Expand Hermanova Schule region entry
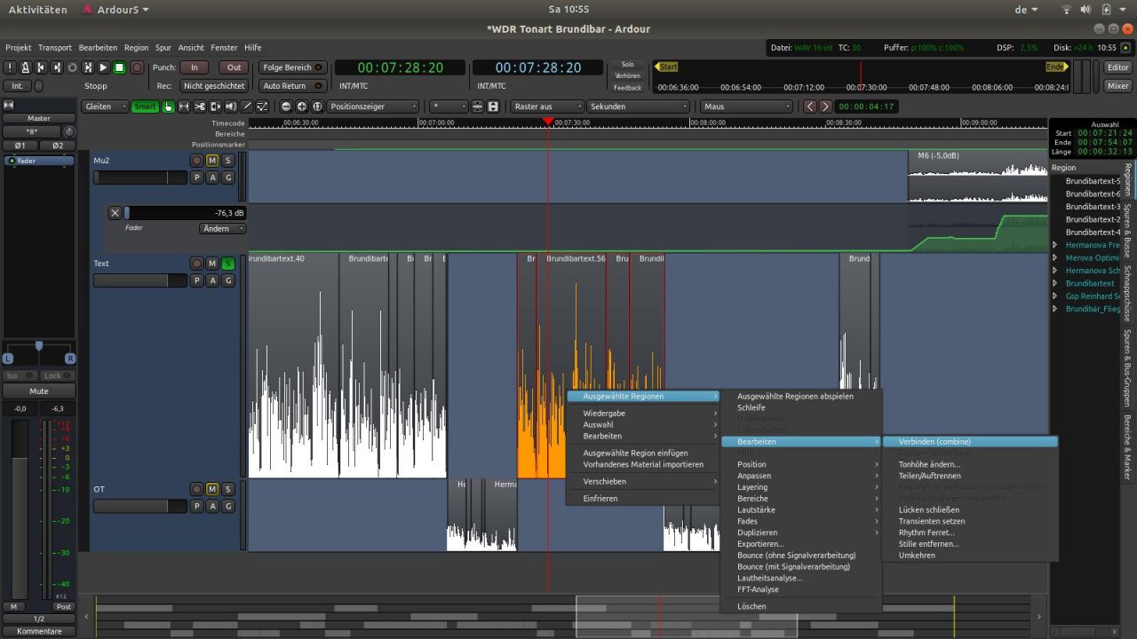The height and width of the screenshot is (639, 1137). tap(1054, 271)
